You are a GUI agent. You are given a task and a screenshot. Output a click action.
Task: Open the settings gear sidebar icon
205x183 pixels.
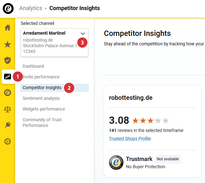8,141
